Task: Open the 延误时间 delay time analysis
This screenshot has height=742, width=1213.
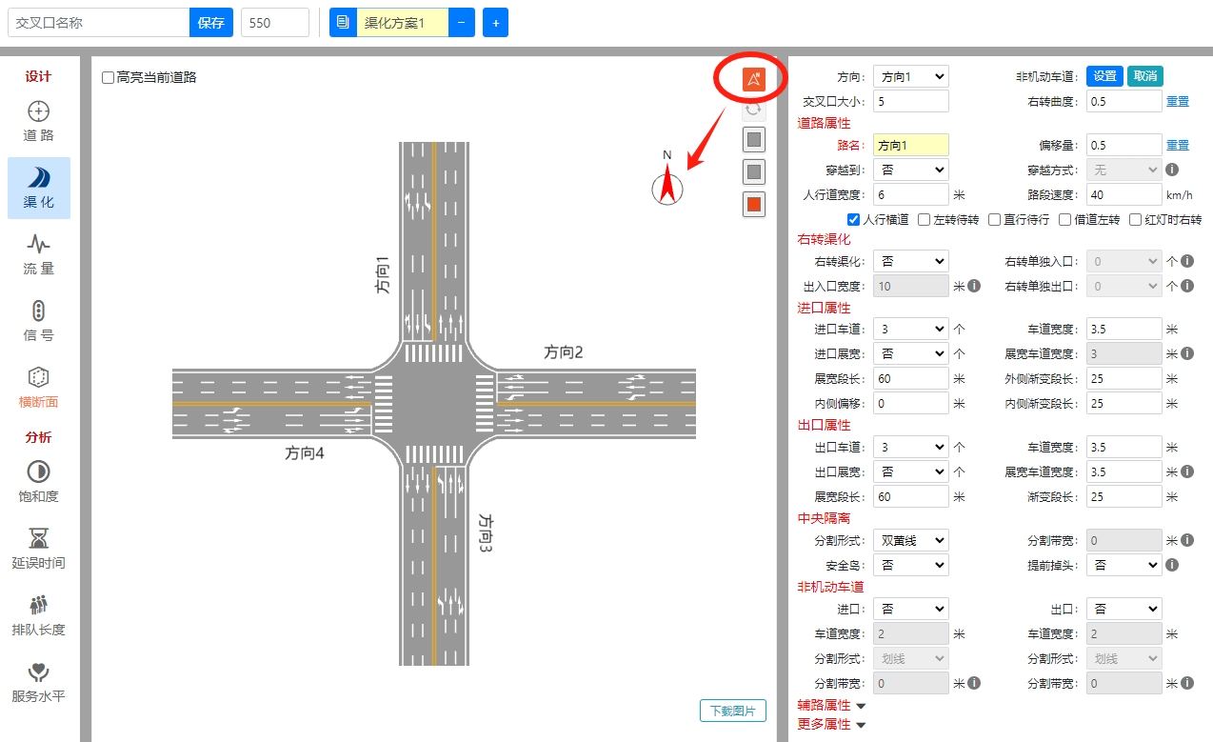Action: (x=39, y=550)
